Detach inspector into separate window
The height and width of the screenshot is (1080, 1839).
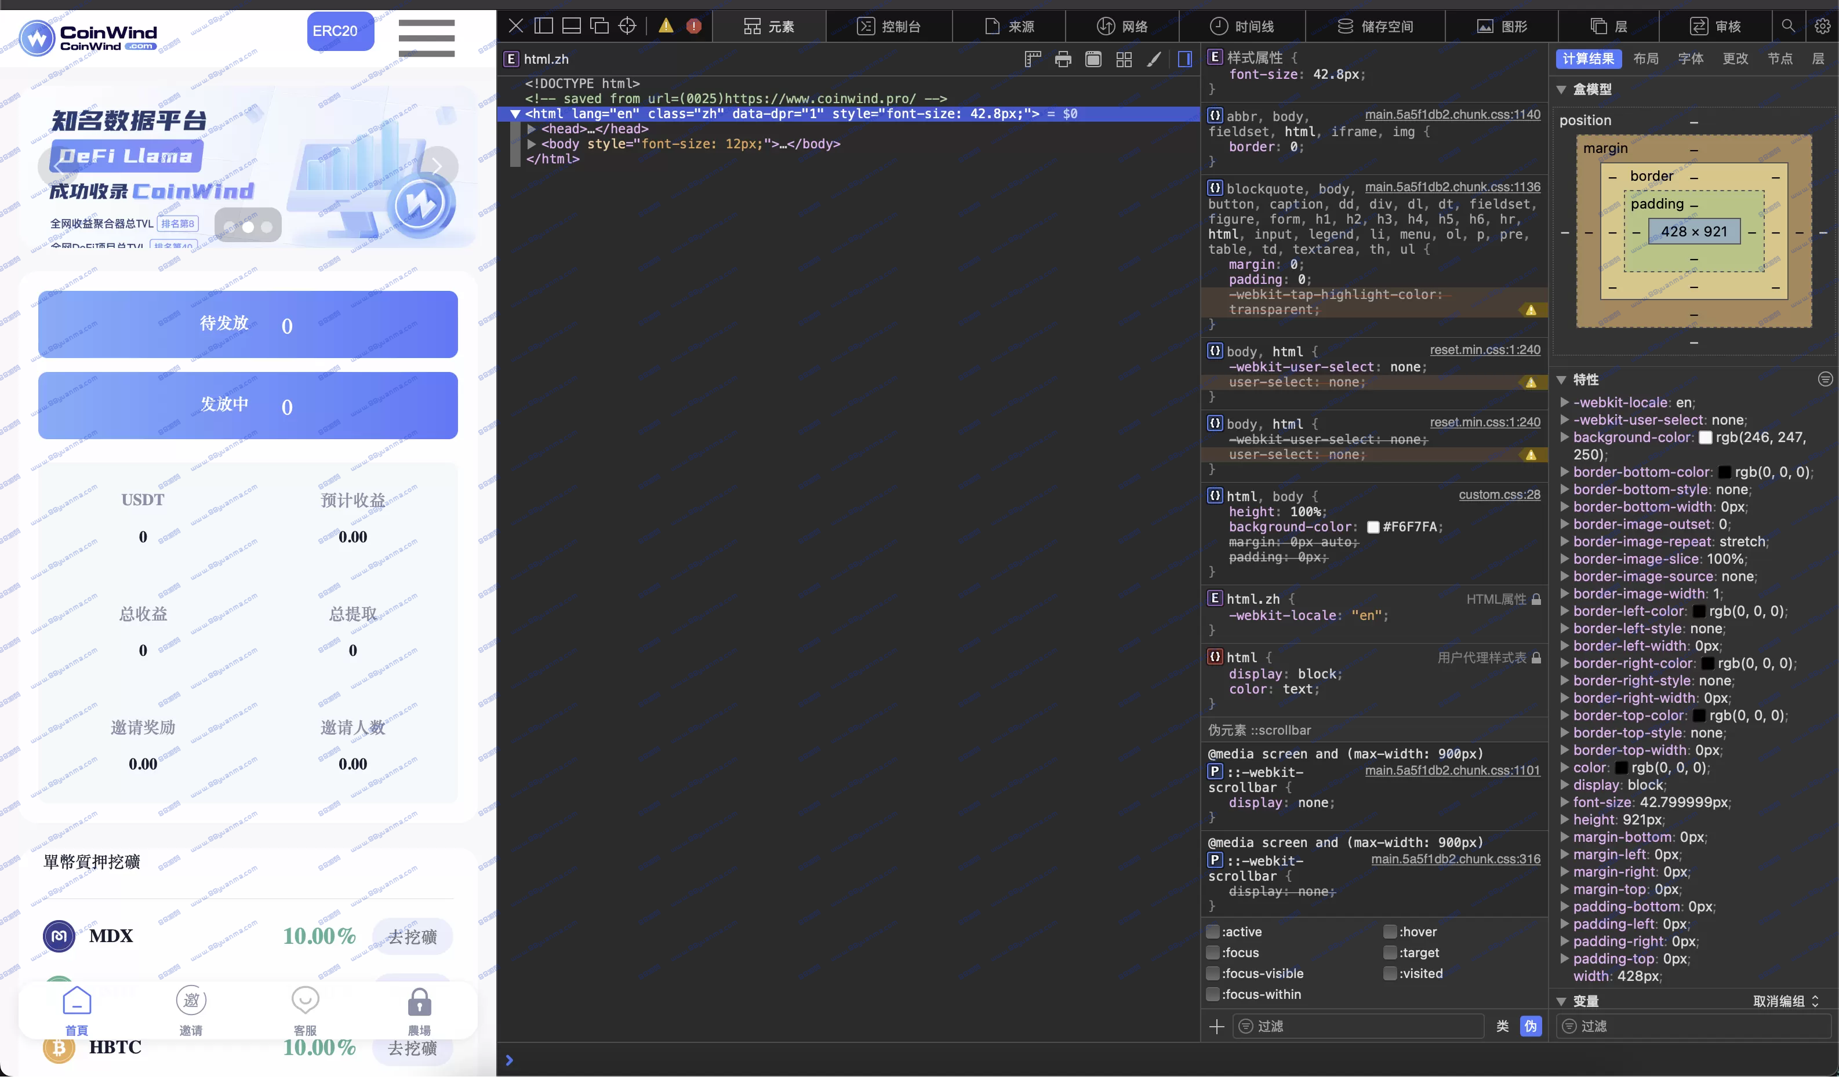point(599,26)
